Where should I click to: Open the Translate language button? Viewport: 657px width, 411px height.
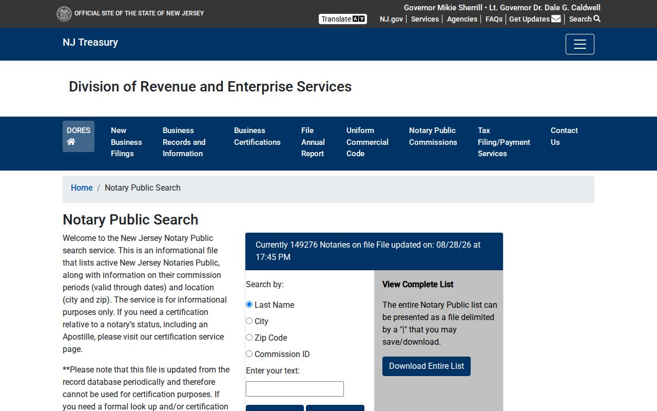(x=343, y=19)
